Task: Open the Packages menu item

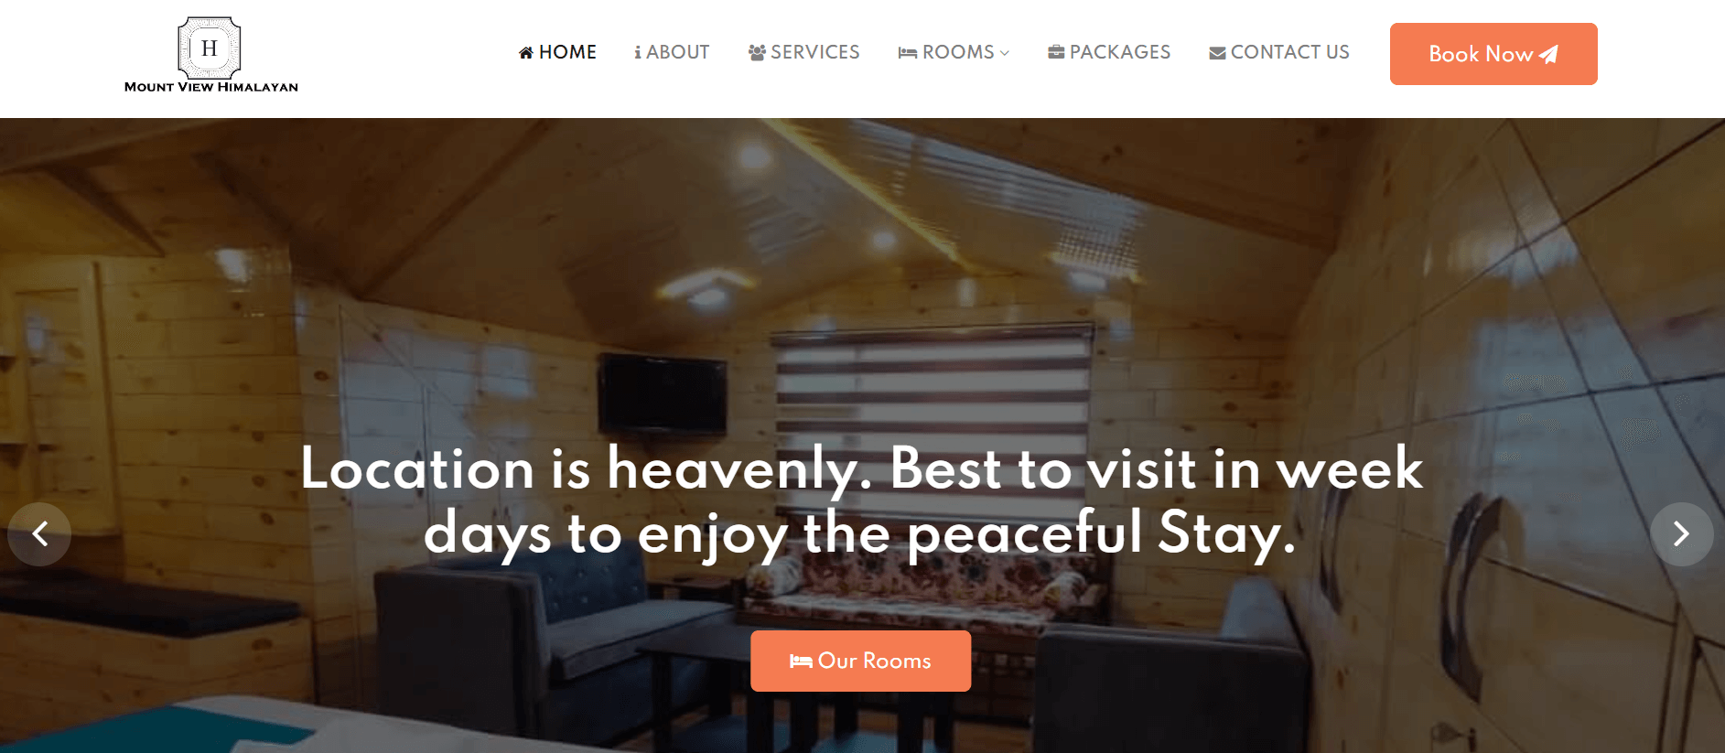Action: click(x=1109, y=52)
